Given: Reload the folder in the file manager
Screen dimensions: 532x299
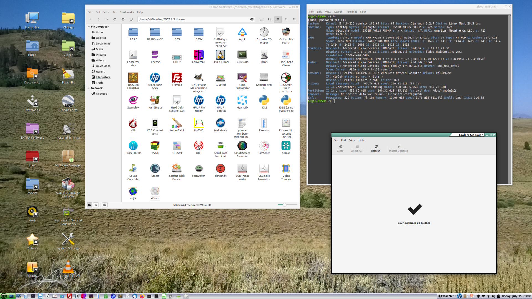Looking at the screenshot, I should pos(115,19).
